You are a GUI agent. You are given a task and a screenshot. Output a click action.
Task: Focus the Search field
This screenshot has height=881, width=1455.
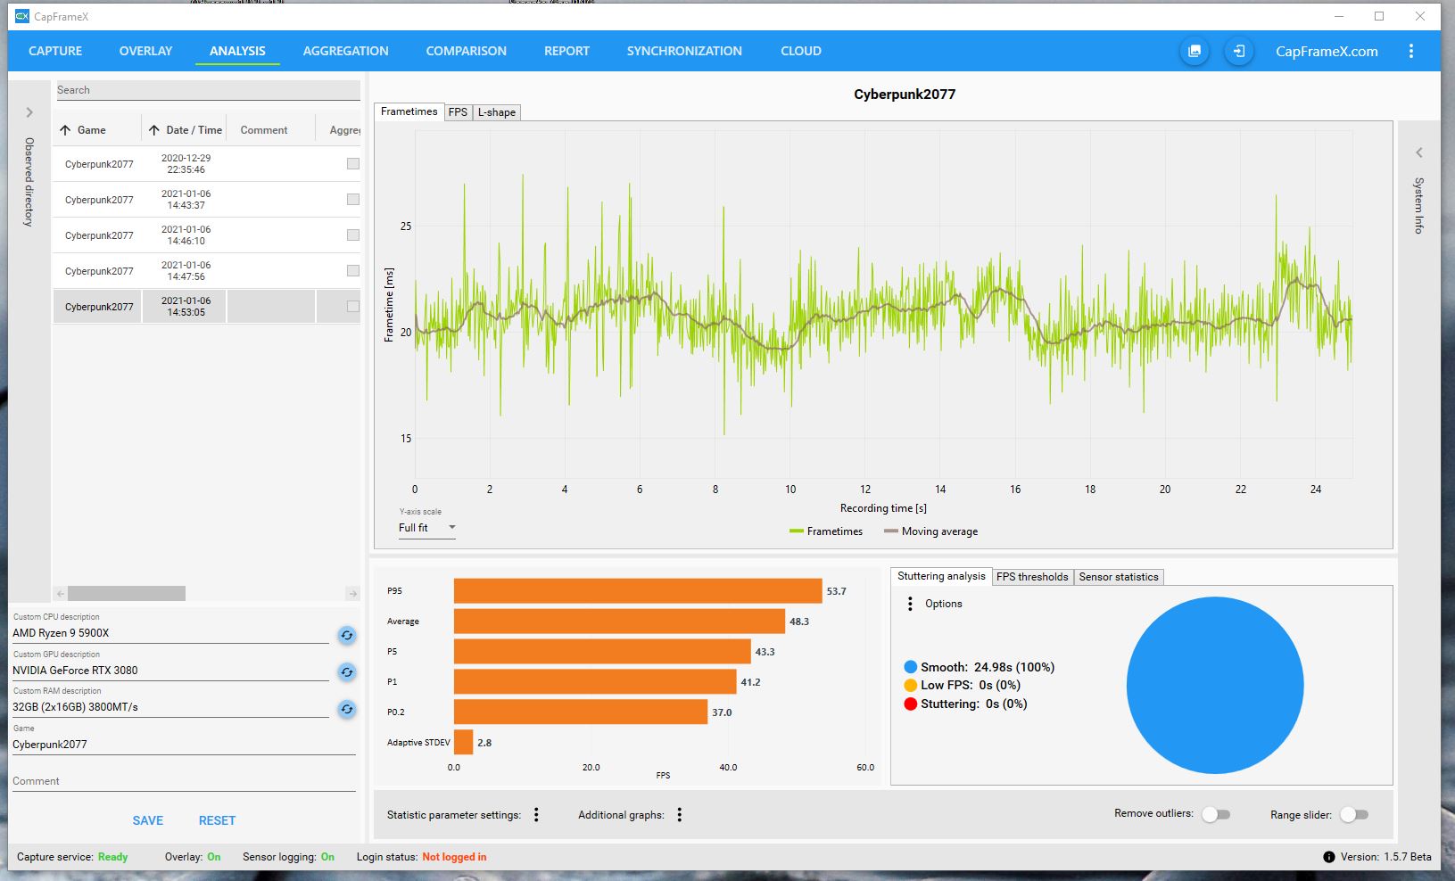pos(208,90)
